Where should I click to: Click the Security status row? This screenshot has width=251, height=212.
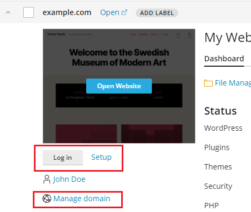pyautogui.click(x=218, y=186)
